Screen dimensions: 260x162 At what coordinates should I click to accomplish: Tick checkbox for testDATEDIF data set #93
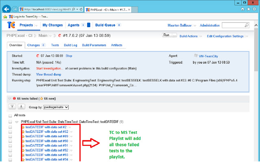click(10, 155)
